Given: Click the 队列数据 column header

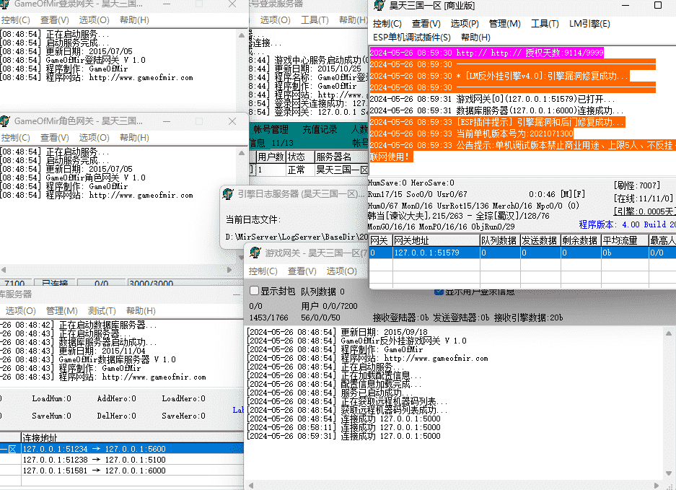Looking at the screenshot, I should [x=500, y=241].
